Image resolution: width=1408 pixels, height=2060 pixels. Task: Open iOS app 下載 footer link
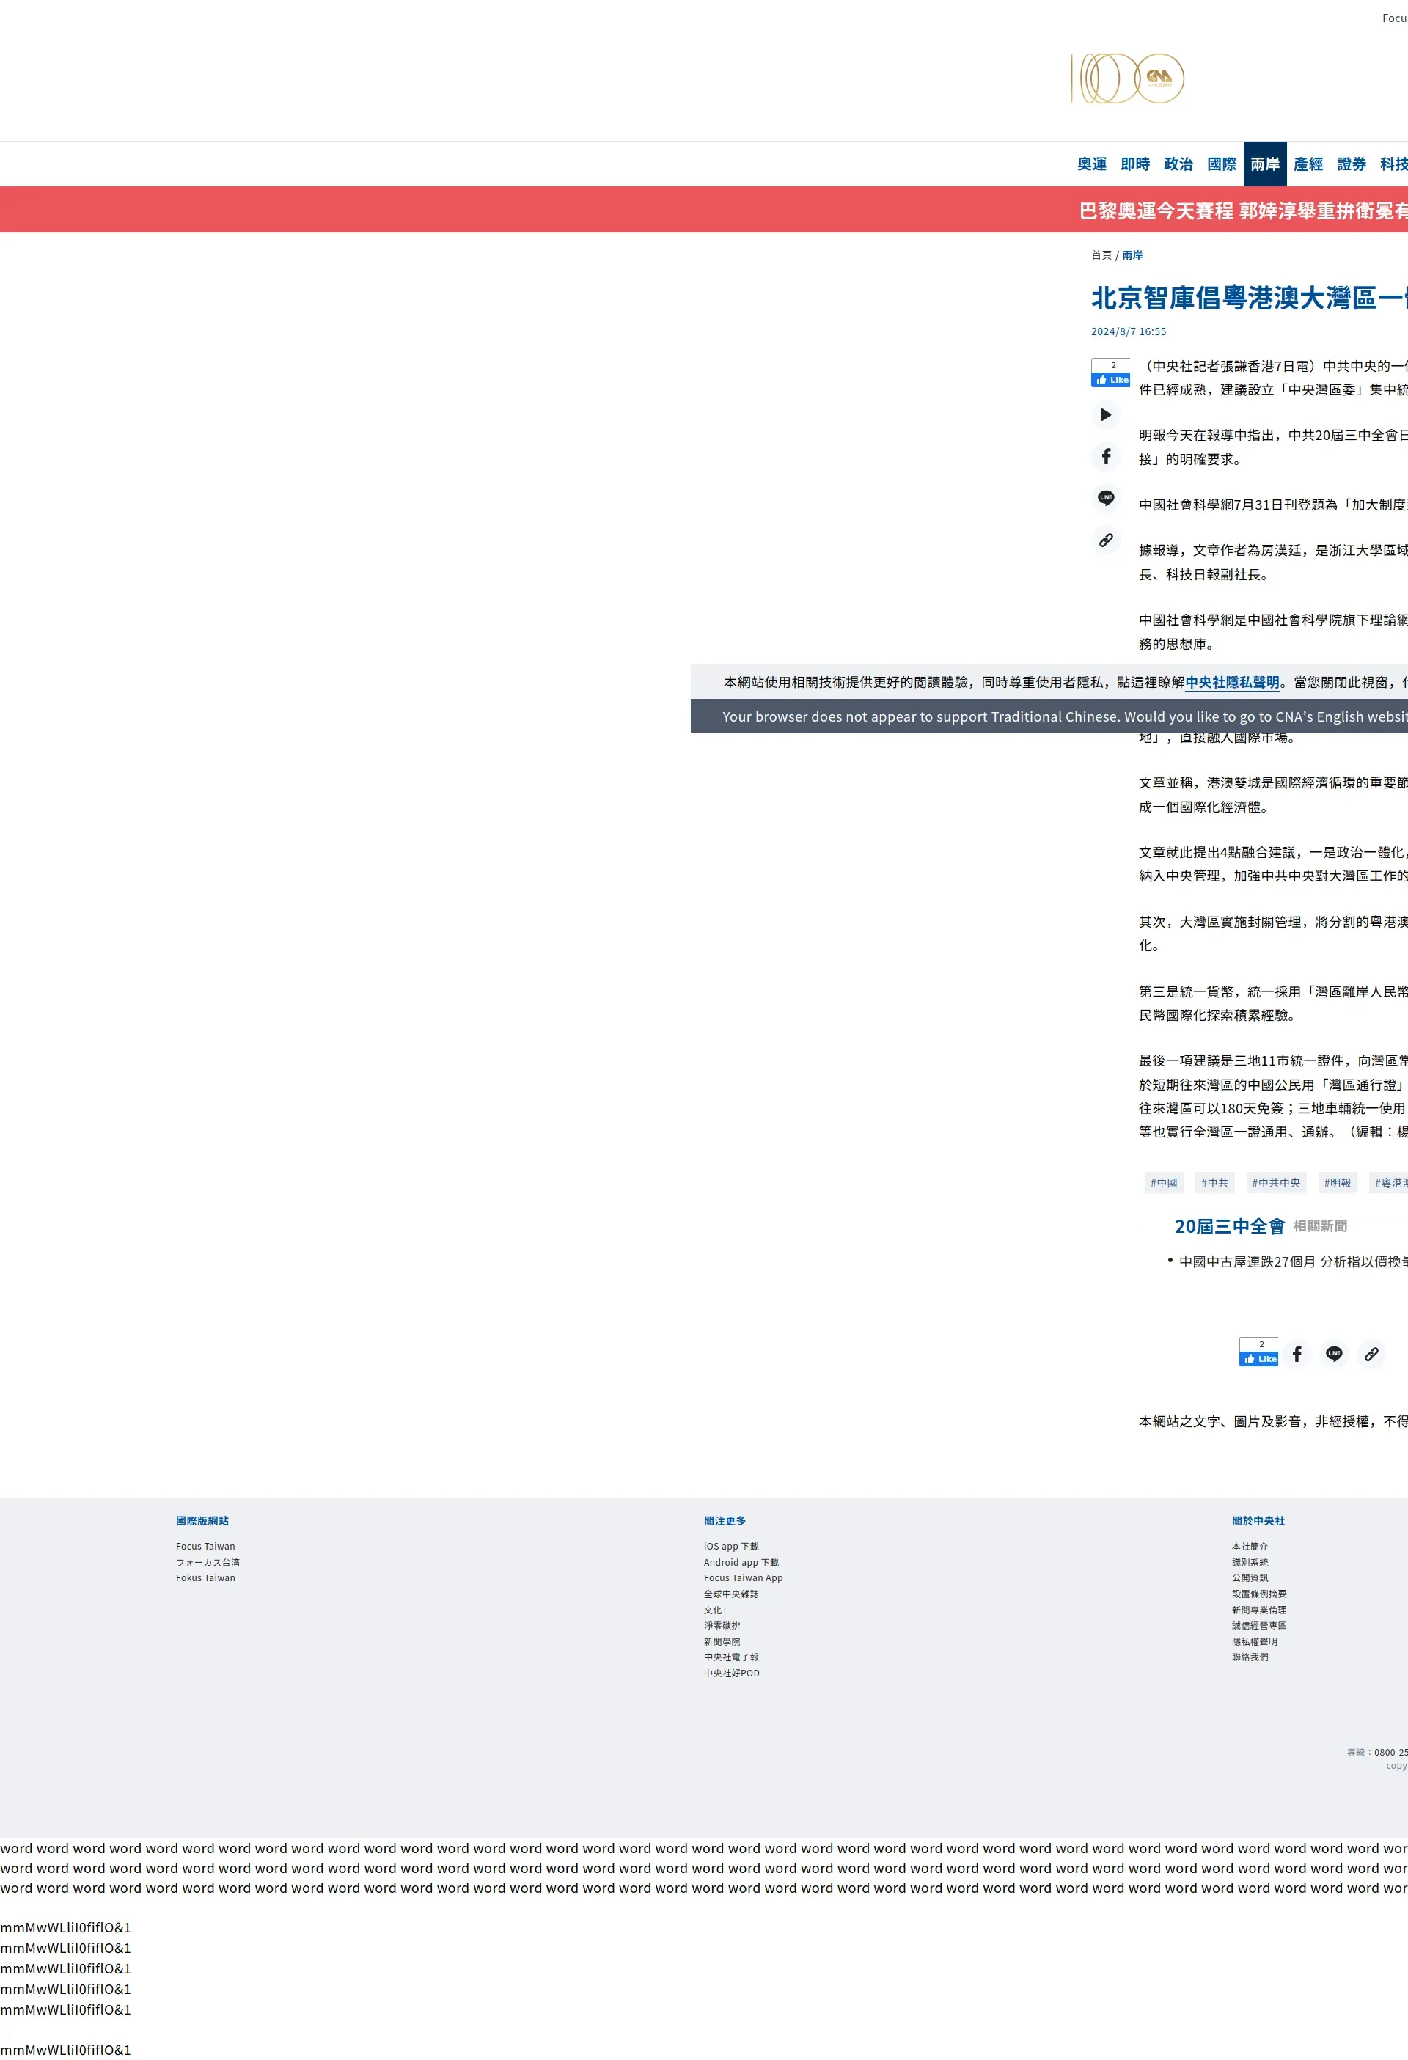click(x=730, y=1546)
